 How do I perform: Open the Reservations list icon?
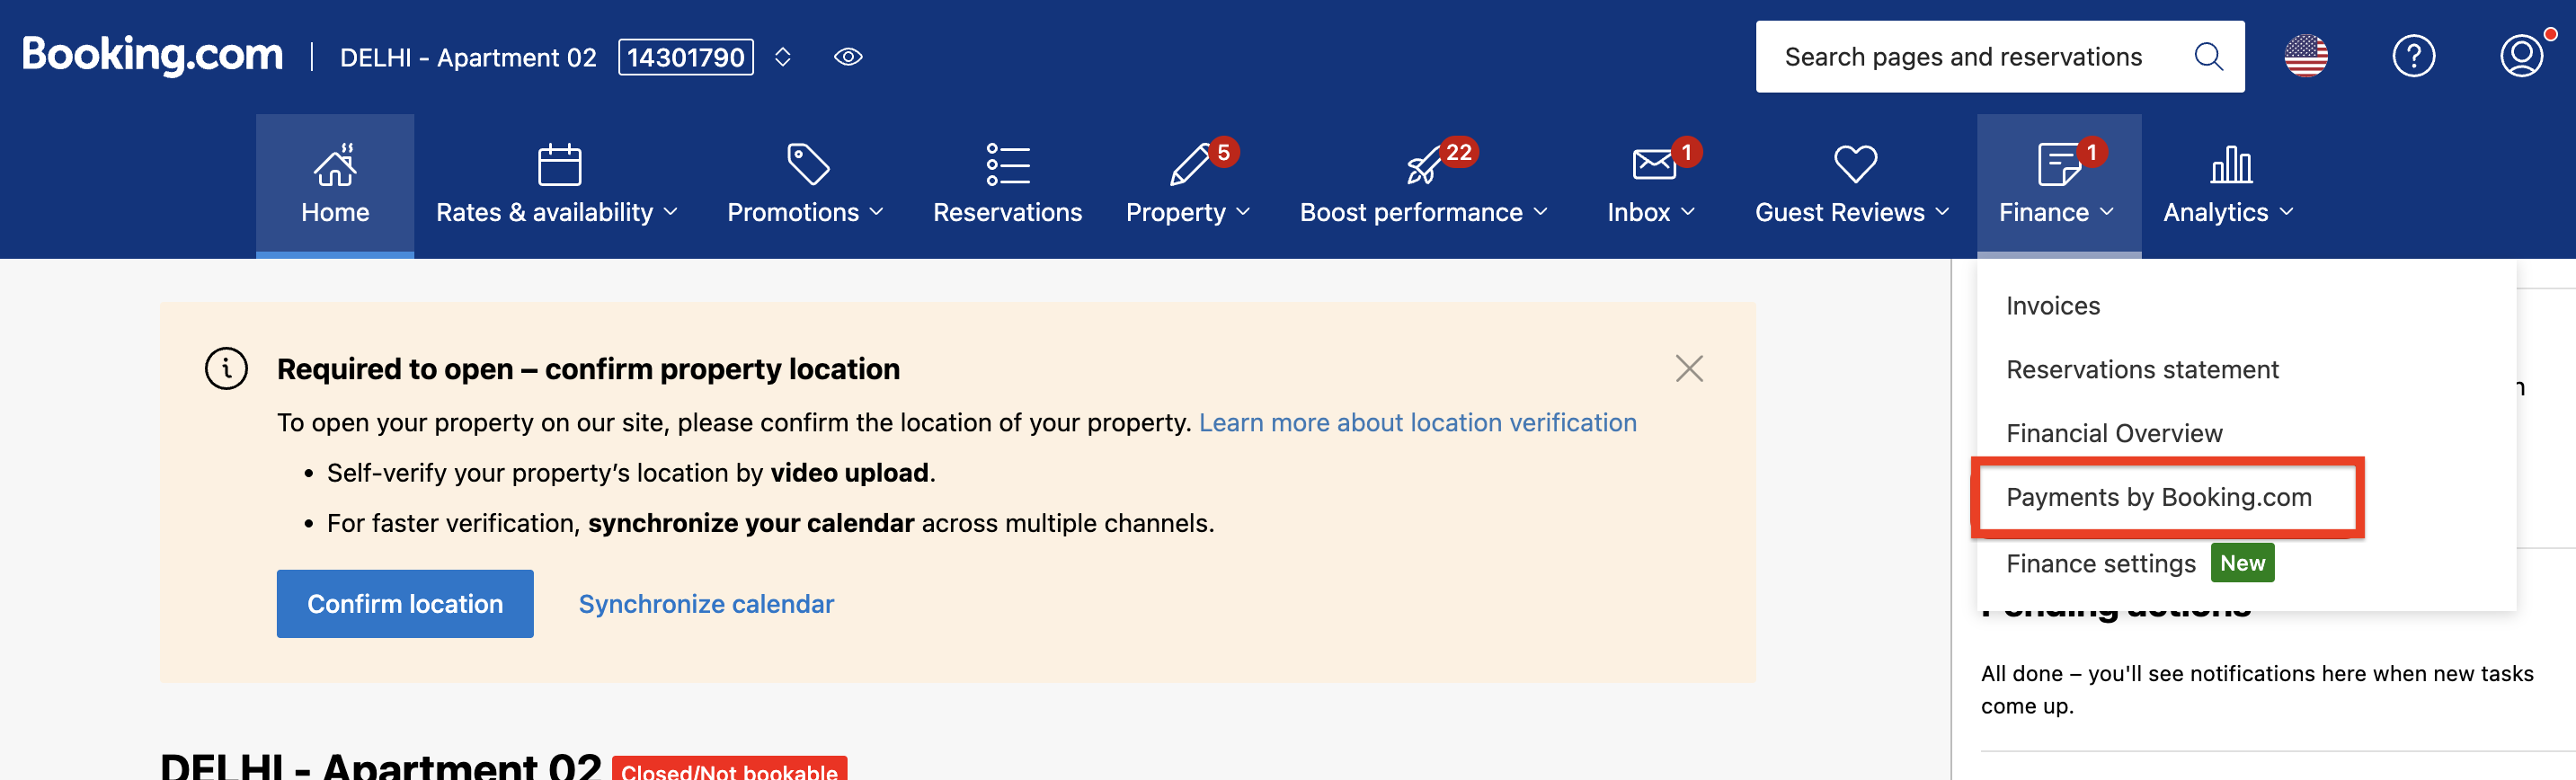tap(1007, 166)
